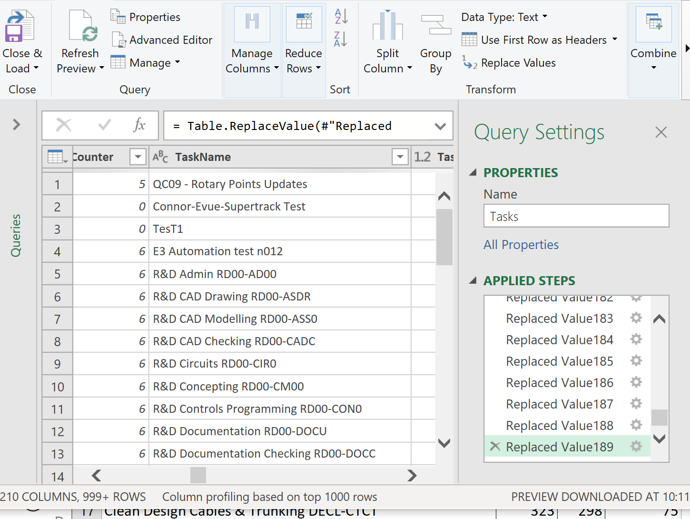Click the Close & Load icon
The image size is (690, 519).
pos(20,26)
